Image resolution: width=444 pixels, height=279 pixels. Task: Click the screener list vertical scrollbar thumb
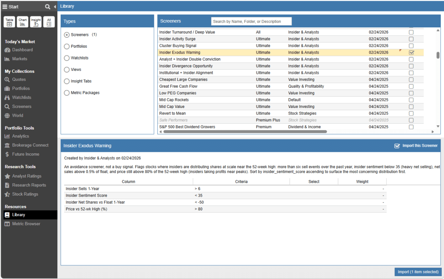click(438, 55)
